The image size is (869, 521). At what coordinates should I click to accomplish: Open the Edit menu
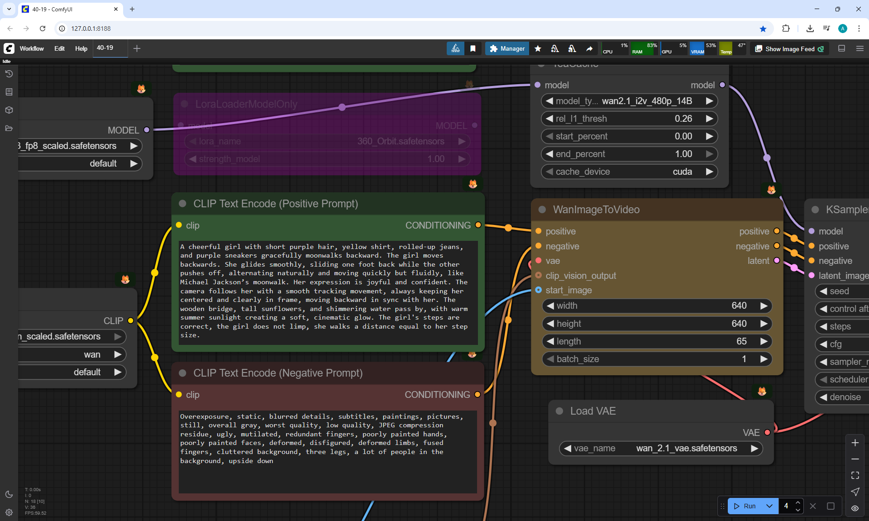click(x=59, y=48)
